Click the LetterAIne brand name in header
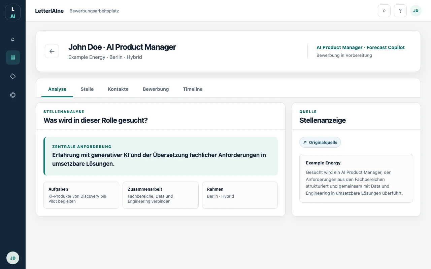The width and height of the screenshot is (431, 269). pyautogui.click(x=49, y=11)
